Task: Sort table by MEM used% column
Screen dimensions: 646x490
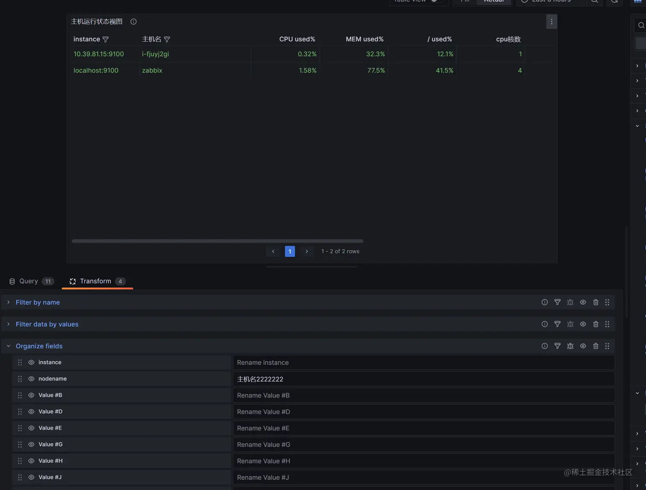Action: pos(364,39)
